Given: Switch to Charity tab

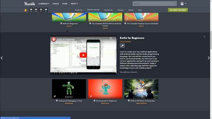Looking at the screenshot, I should (x=131, y=10).
